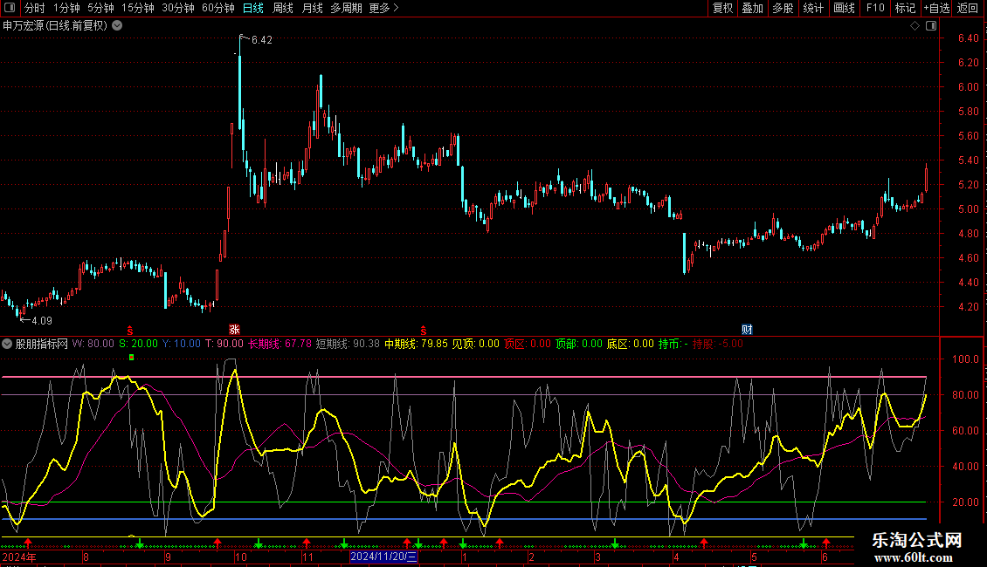This screenshot has width=987, height=567.
Task: Click the candlestick chart icon at top-left
Action: point(9,9)
